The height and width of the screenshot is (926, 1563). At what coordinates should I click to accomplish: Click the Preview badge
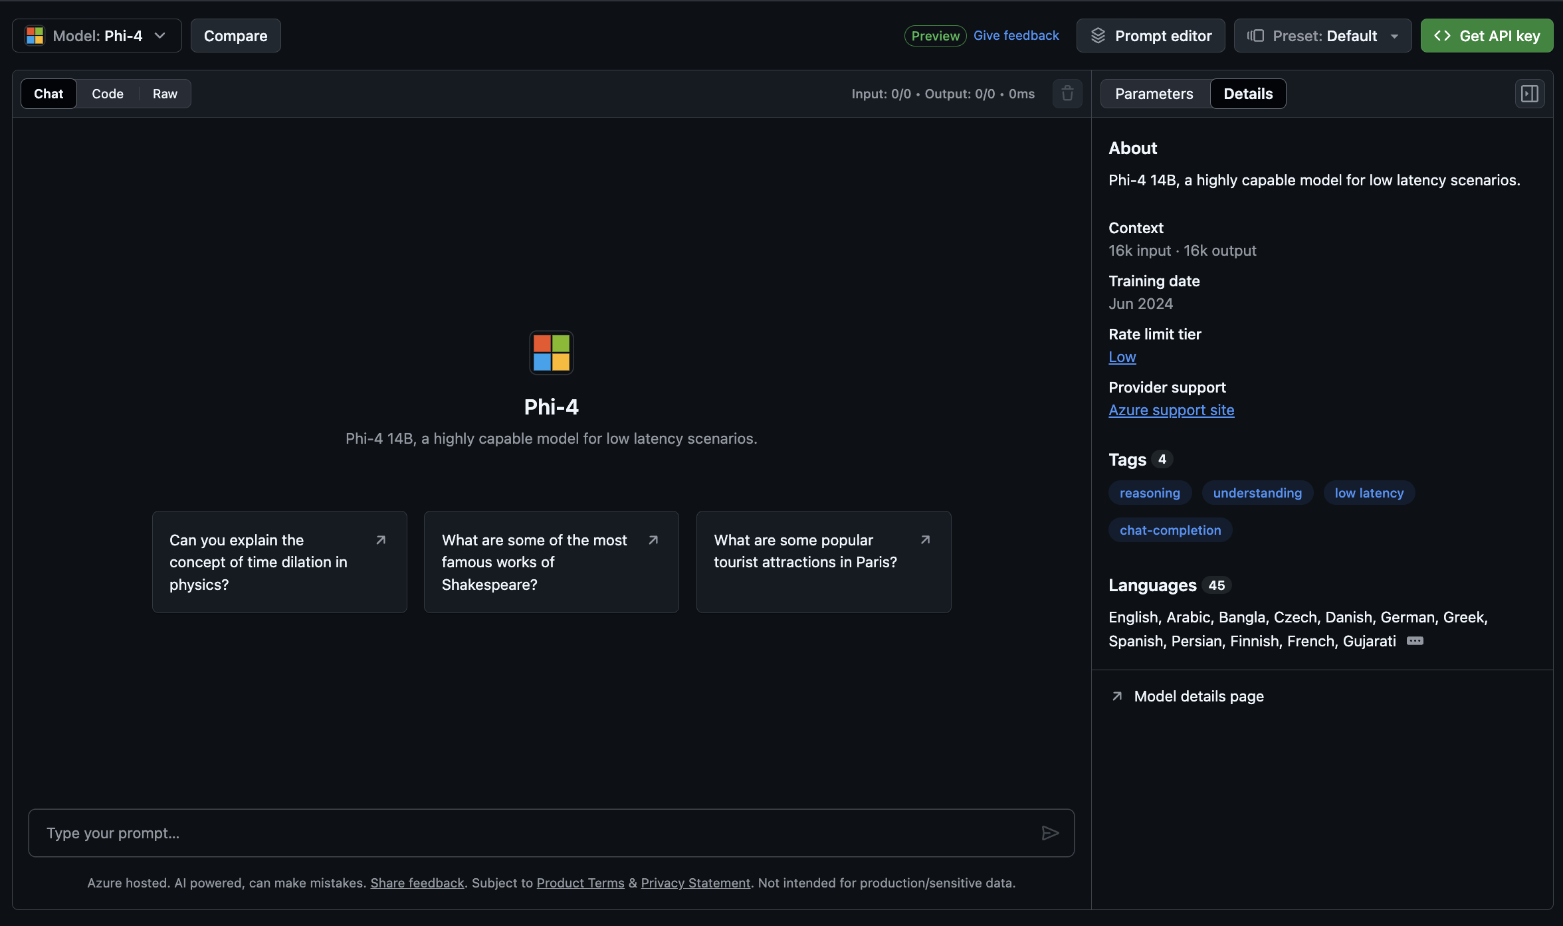tap(935, 36)
